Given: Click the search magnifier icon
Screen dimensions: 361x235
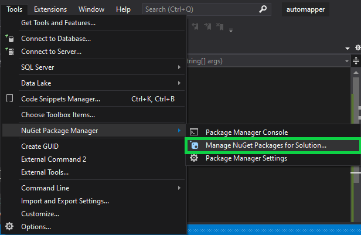Looking at the screenshot, I should pyautogui.click(x=263, y=9).
